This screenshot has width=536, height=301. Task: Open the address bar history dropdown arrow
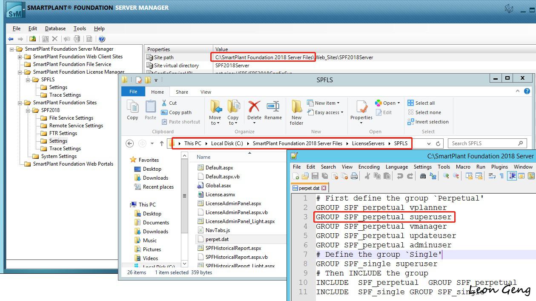click(x=429, y=143)
